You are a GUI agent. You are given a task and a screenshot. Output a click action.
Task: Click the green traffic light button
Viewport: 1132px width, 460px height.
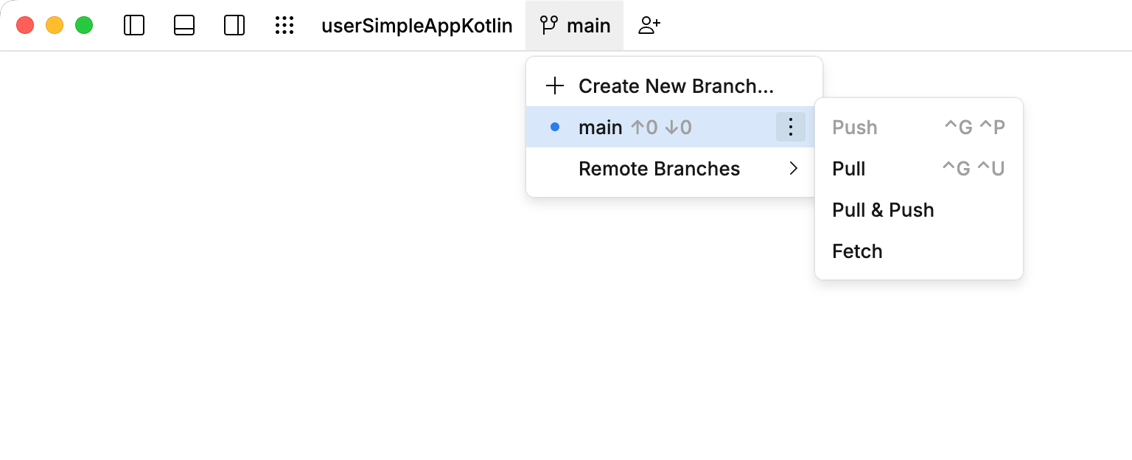84,24
